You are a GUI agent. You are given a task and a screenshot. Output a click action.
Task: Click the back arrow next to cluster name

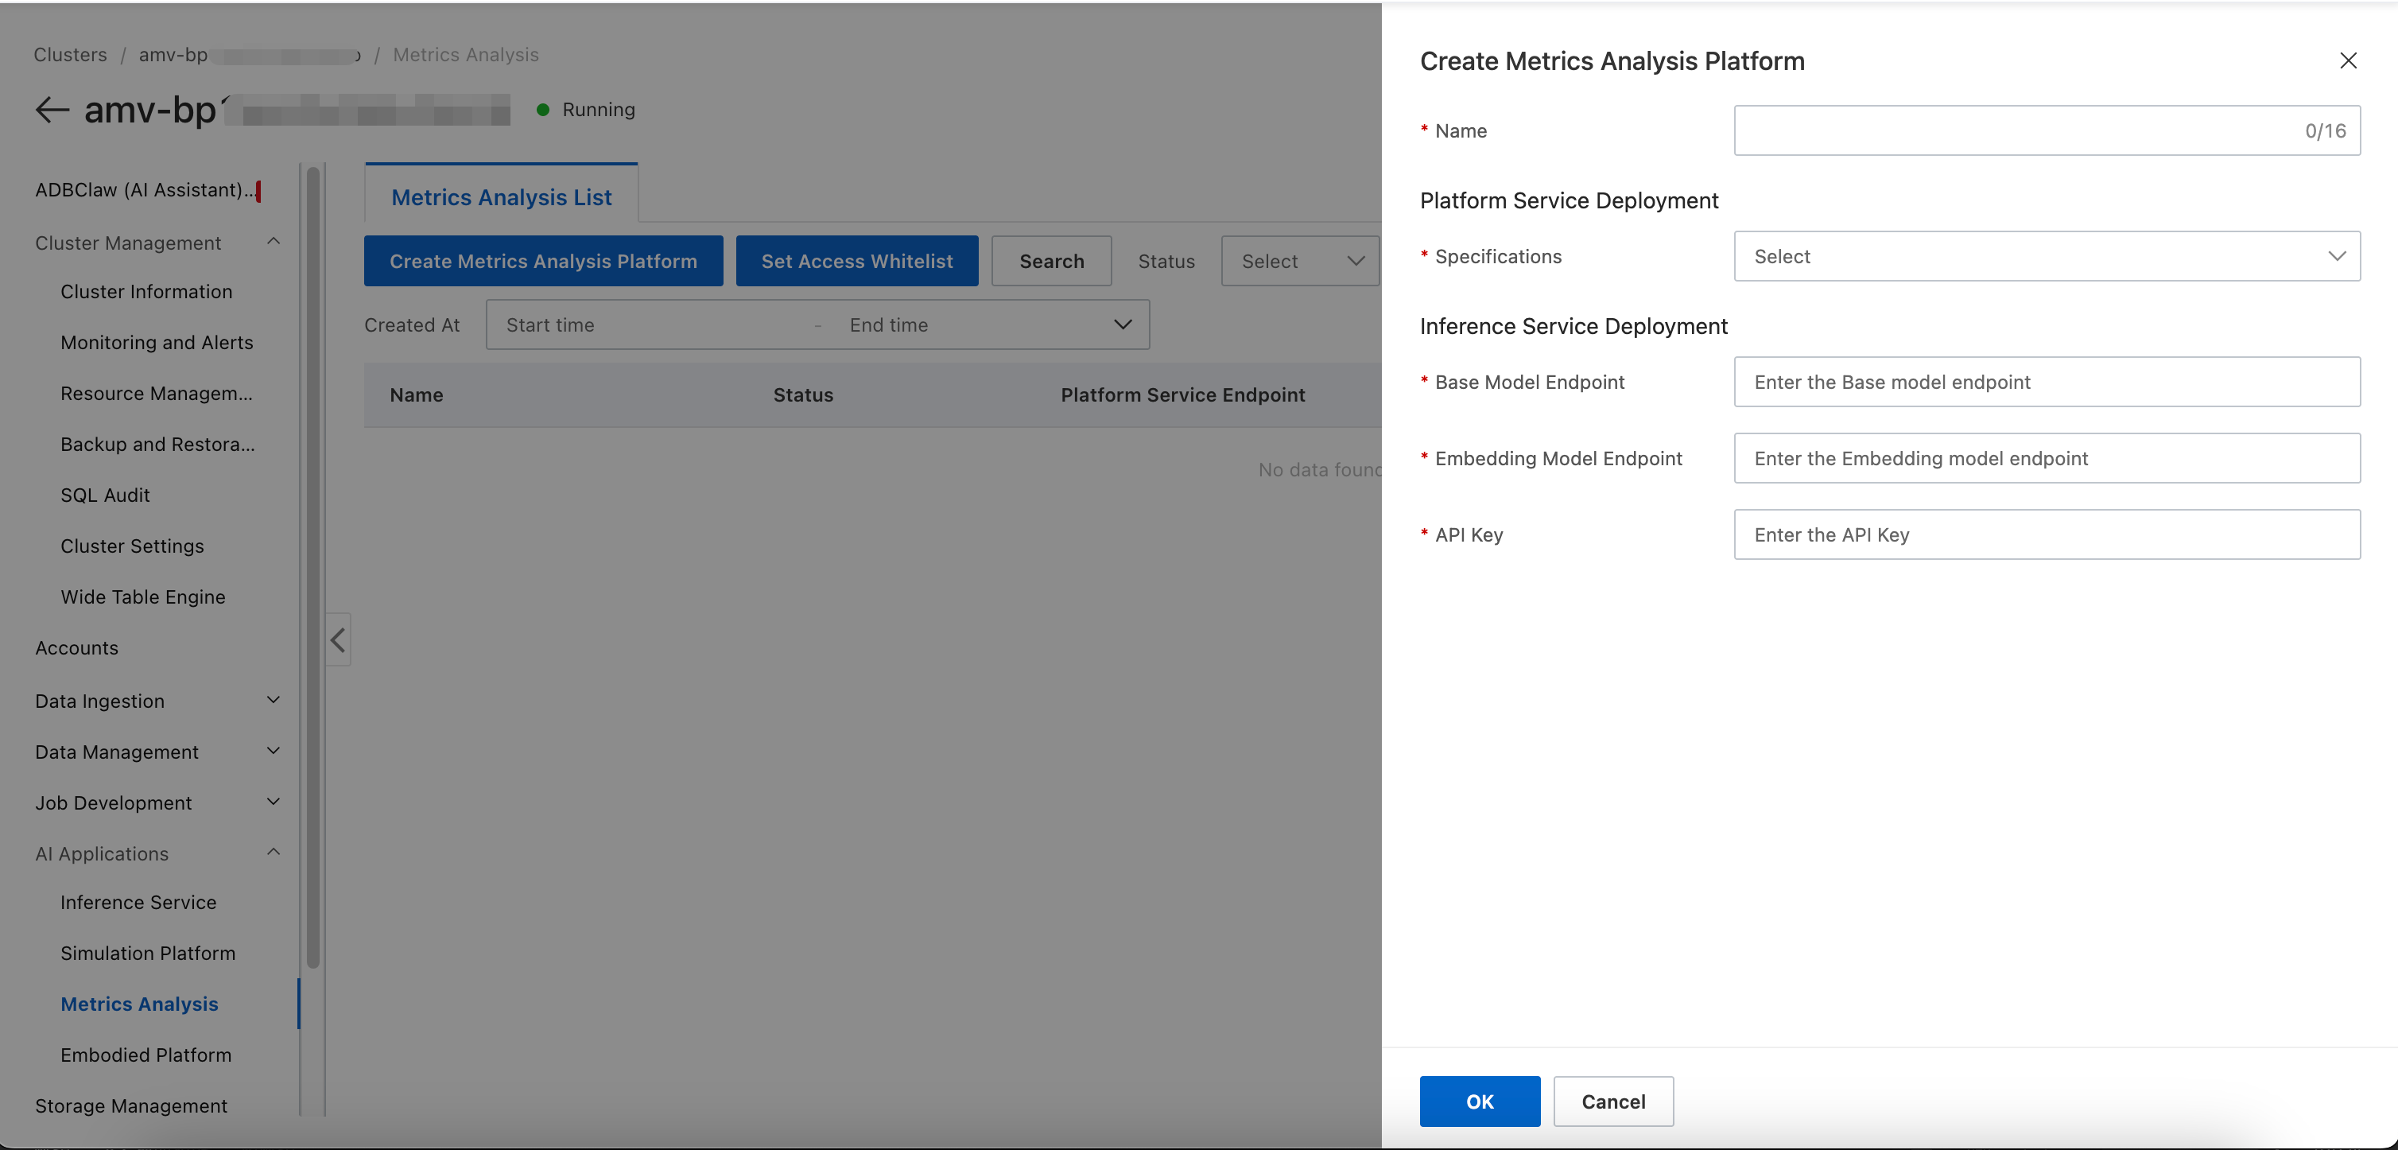pos(52,110)
